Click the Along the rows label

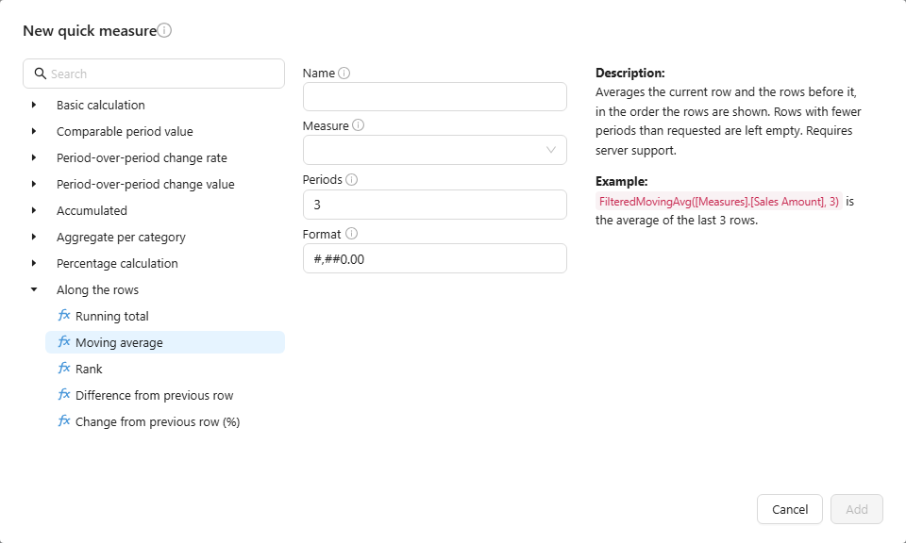click(97, 289)
